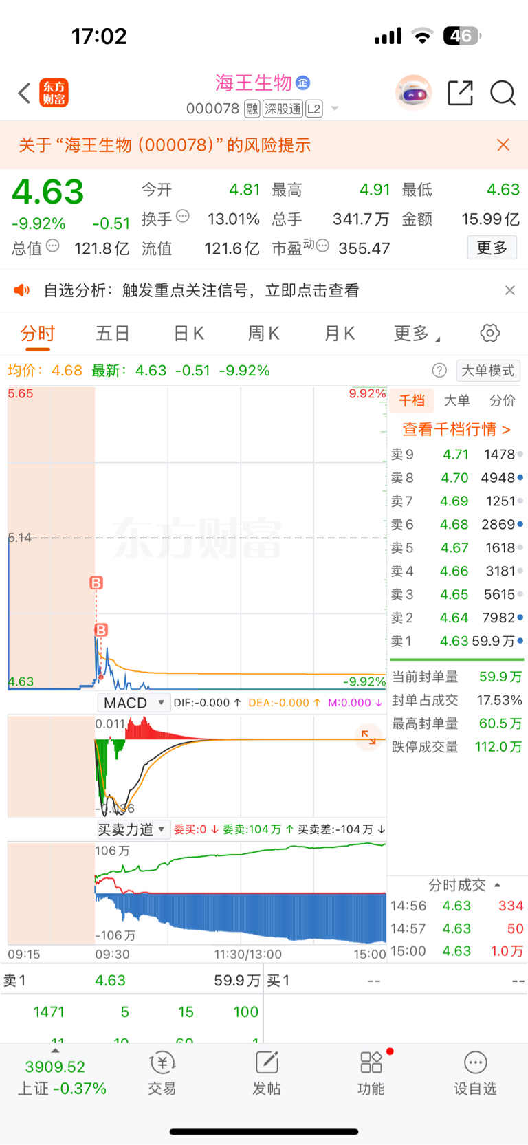Tap the info icon next to 换手
Viewport: 528px width, 1145px height.
point(183,216)
